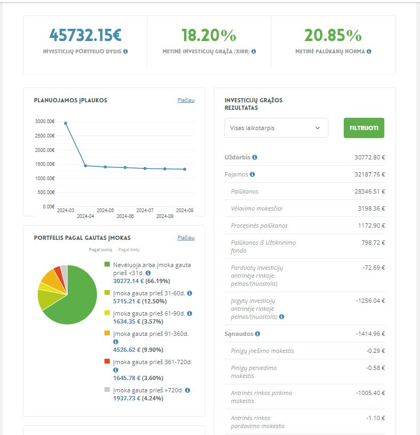Image resolution: width=420 pixels, height=435 pixels.
Task: Click info icon for Įsigytų investicijų antrinėje rinkoje
Action: point(281,317)
